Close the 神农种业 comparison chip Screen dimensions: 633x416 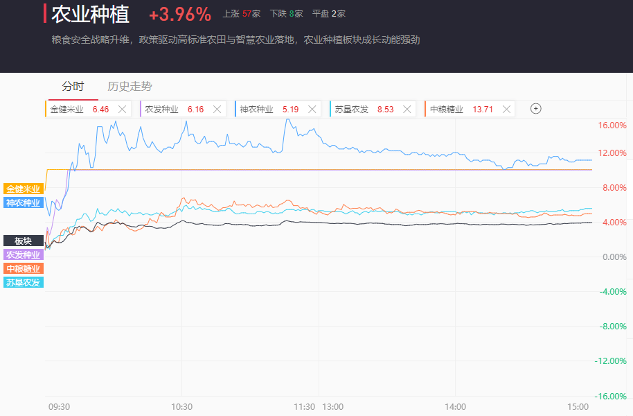pyautogui.click(x=312, y=109)
